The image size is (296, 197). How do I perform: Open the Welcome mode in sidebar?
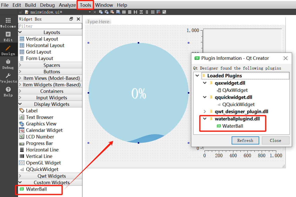[x=8, y=23]
